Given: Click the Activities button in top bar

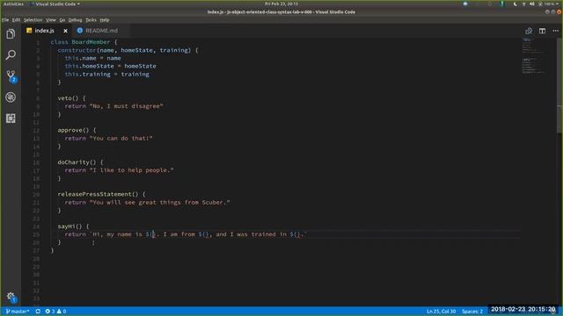Looking at the screenshot, I should (x=13, y=4).
